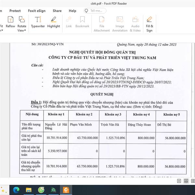Open the Rotate View tool

(x=22, y=24)
